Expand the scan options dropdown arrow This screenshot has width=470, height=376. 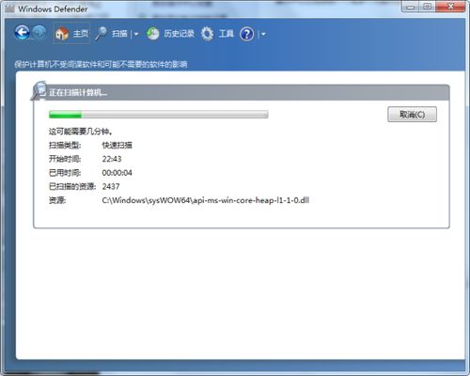[x=136, y=34]
